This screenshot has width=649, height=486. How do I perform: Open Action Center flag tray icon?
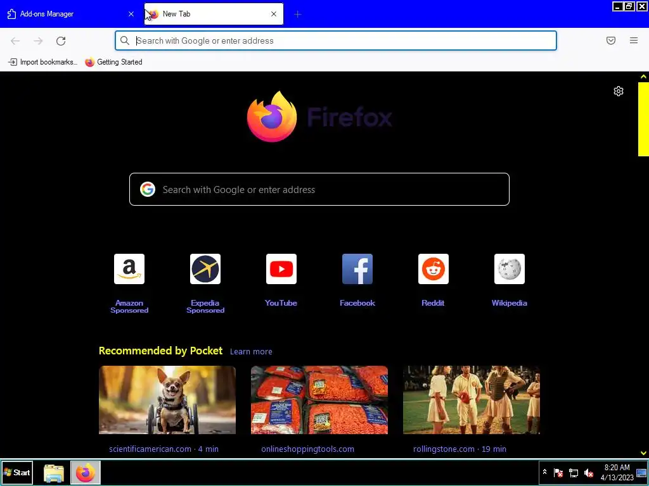click(558, 473)
